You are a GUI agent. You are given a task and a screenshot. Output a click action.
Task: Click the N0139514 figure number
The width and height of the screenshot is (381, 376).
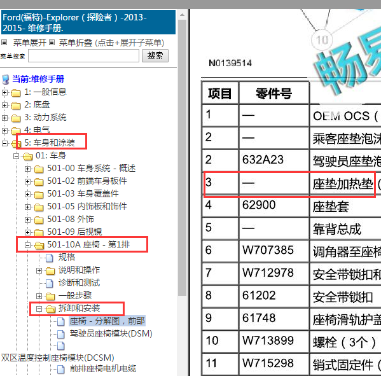tap(230, 63)
